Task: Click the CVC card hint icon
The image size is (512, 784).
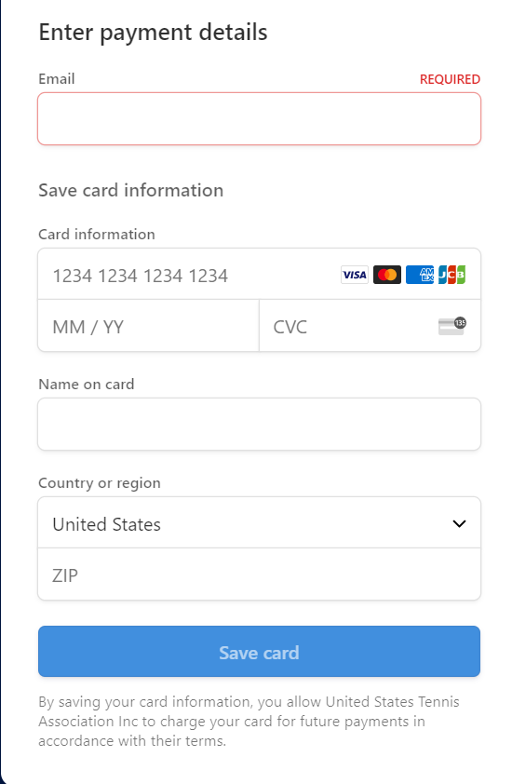Action: click(x=452, y=326)
